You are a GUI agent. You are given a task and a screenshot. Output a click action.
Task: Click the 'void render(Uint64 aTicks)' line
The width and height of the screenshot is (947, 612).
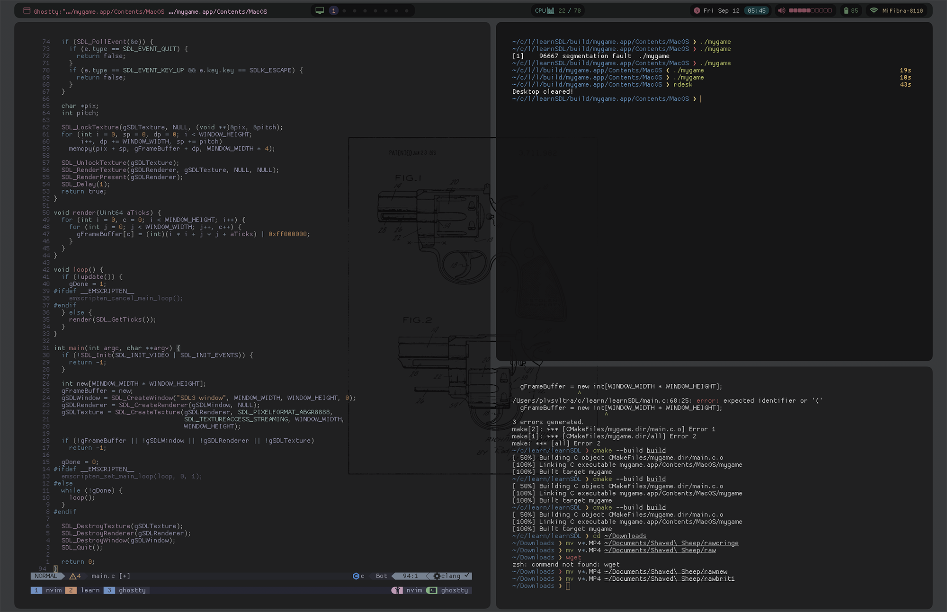coord(107,213)
